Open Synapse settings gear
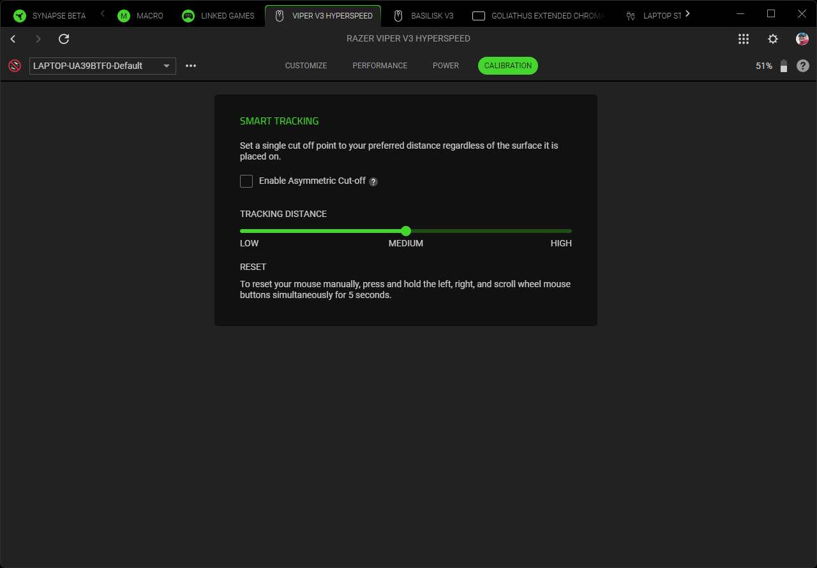This screenshot has height=568, width=817. [x=773, y=39]
